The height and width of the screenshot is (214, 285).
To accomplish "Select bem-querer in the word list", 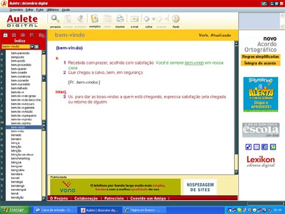I will pyautogui.click(x=18, y=69).
